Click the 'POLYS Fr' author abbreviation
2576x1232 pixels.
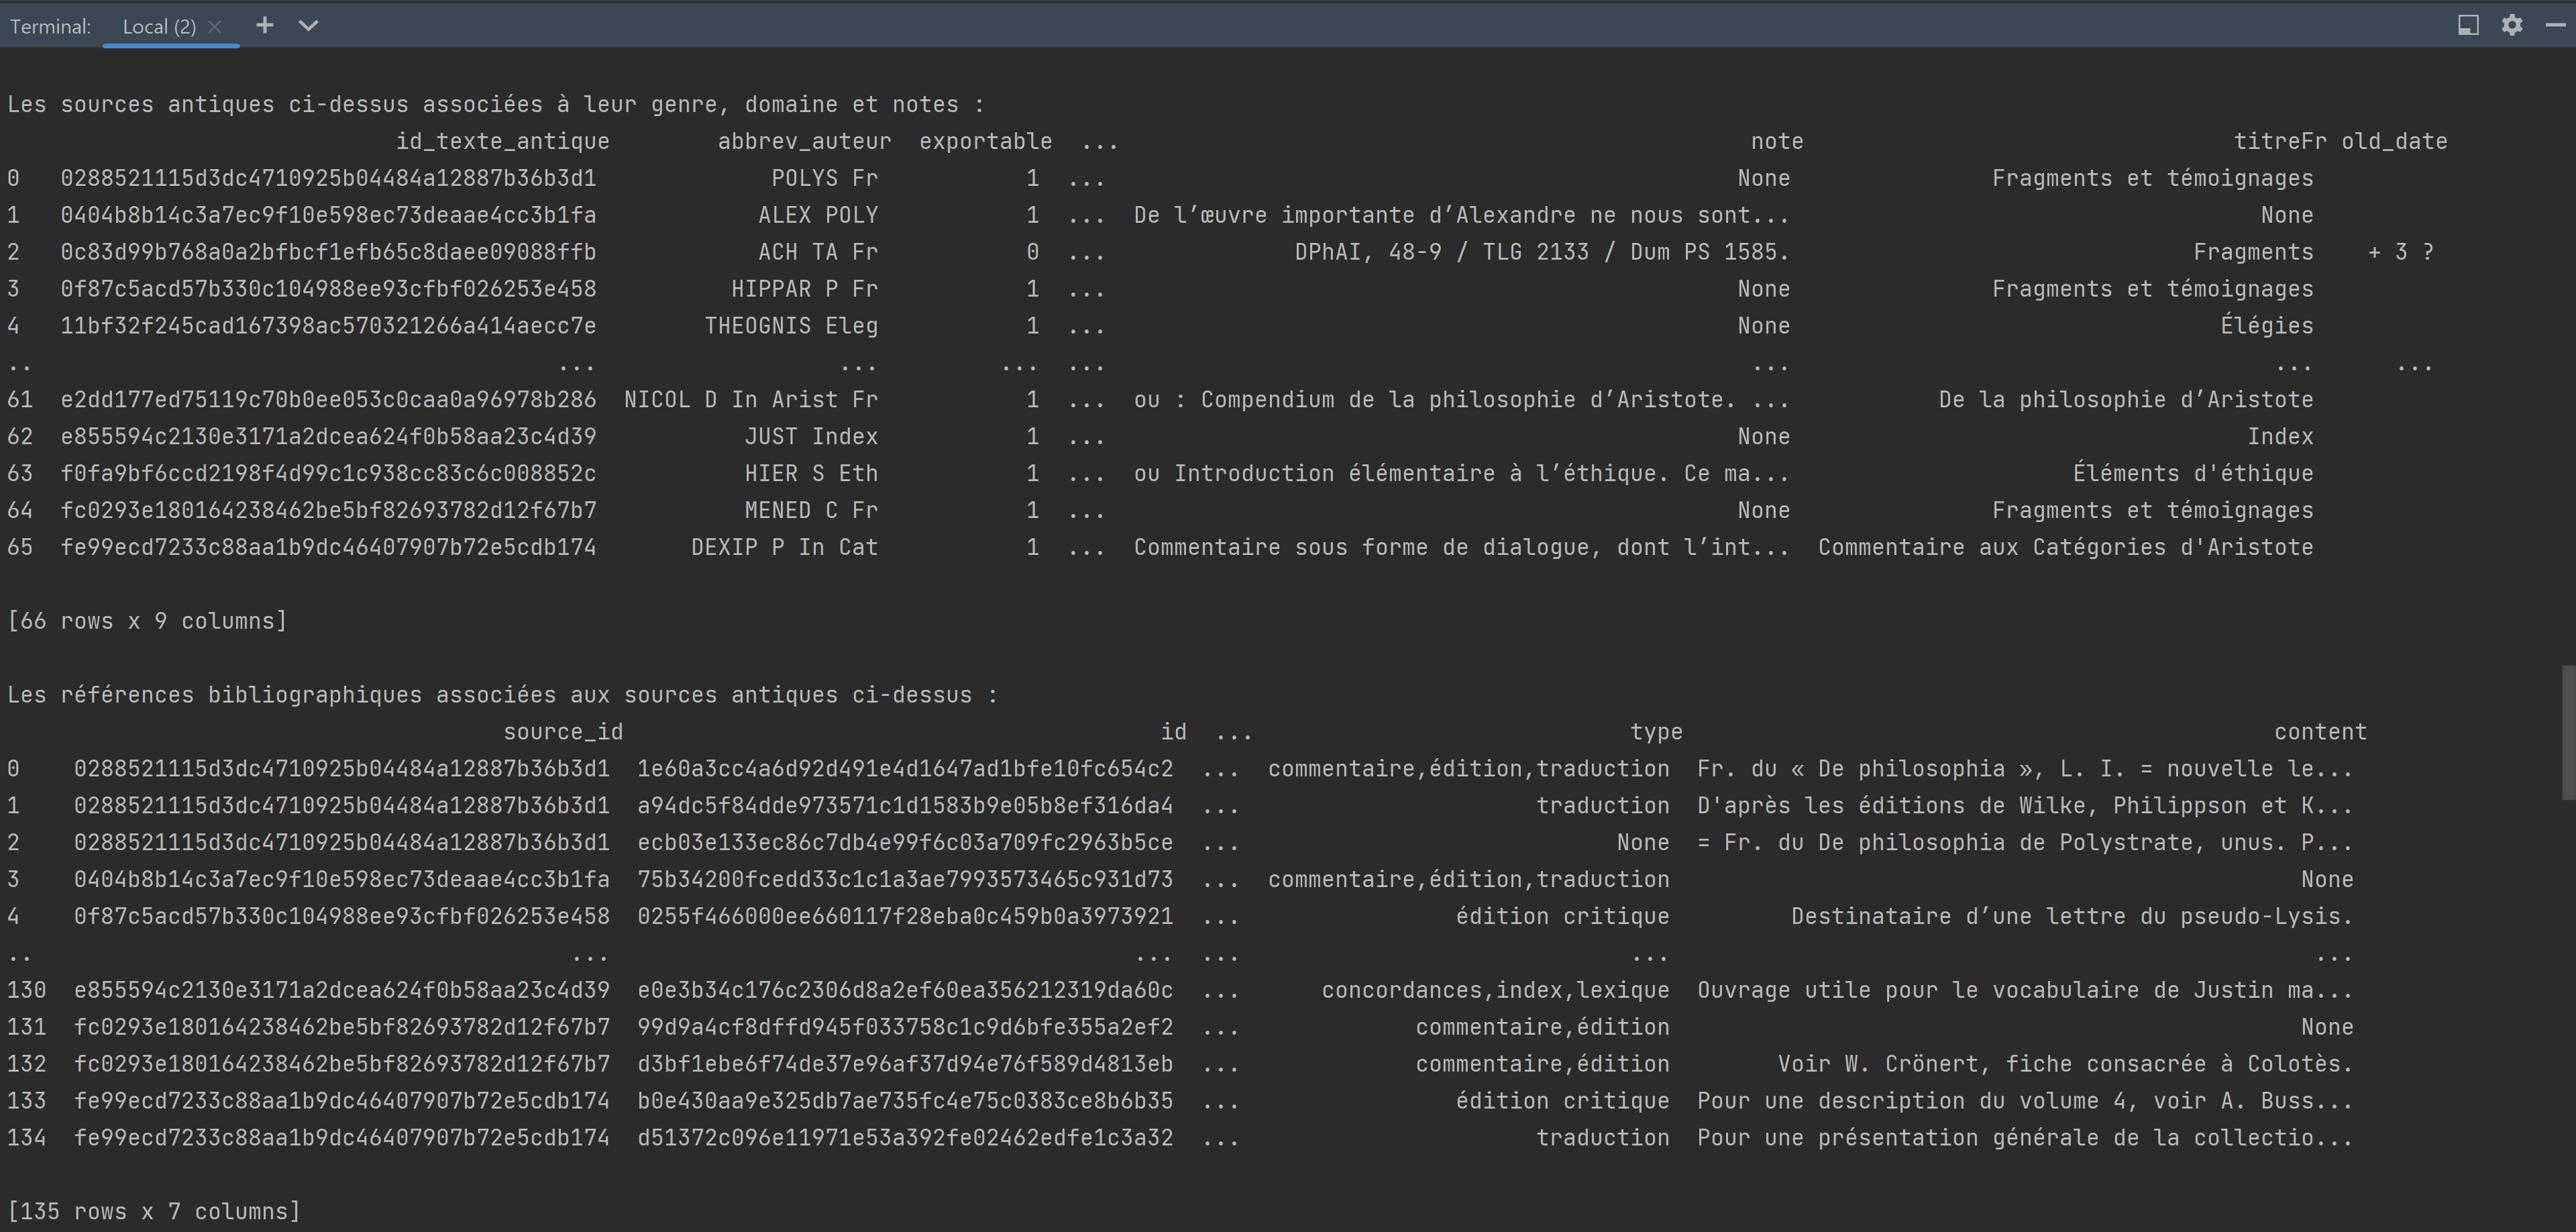pyautogui.click(x=824, y=179)
